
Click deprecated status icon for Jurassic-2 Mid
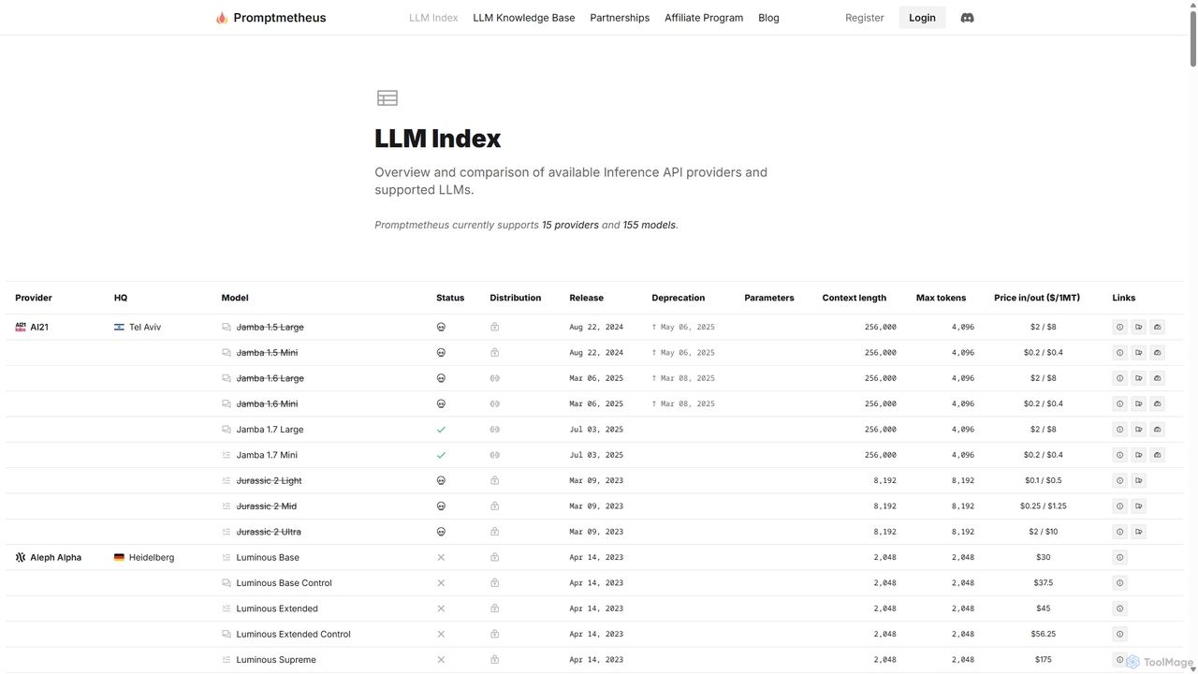click(x=441, y=506)
